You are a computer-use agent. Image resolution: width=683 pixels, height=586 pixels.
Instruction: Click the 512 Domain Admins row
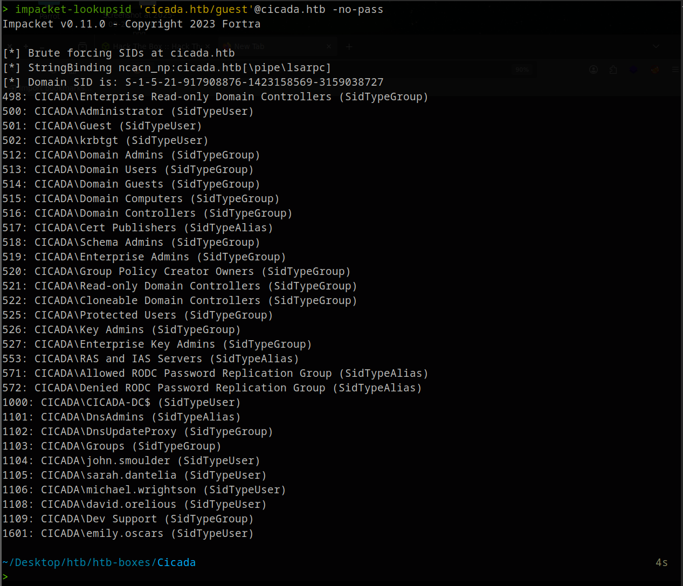[131, 155]
